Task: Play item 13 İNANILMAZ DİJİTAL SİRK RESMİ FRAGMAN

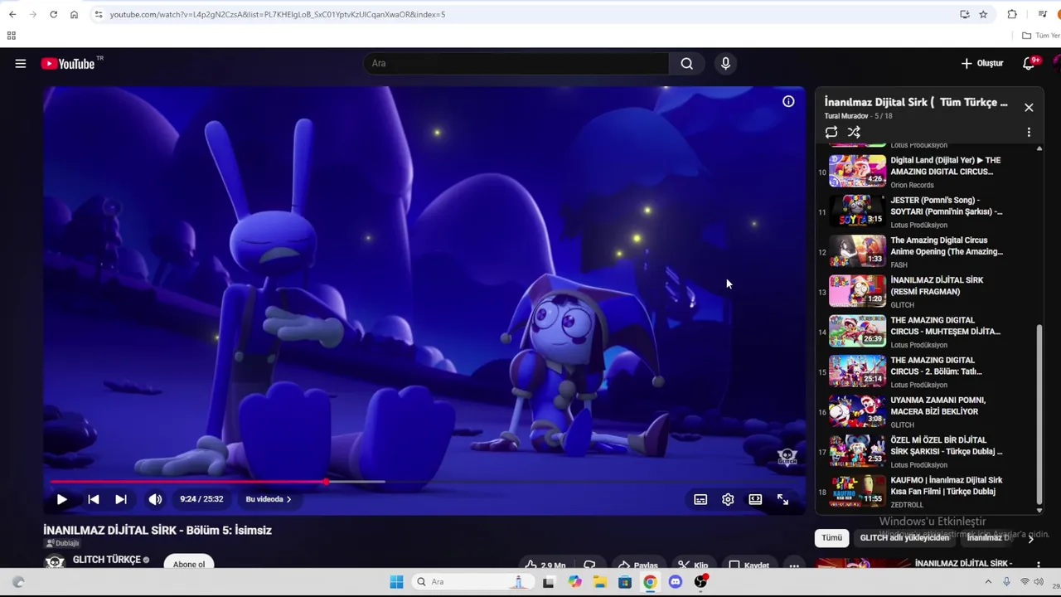Action: coord(927,292)
